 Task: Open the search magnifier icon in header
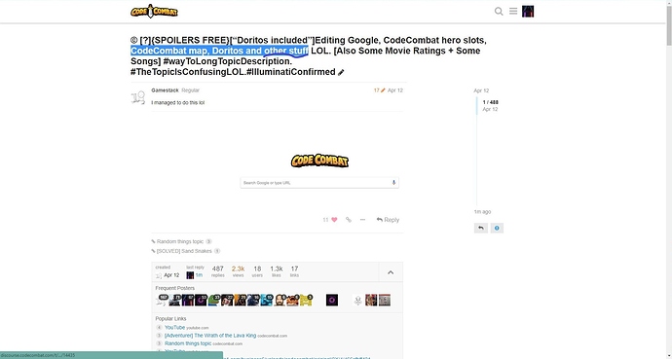click(x=499, y=11)
